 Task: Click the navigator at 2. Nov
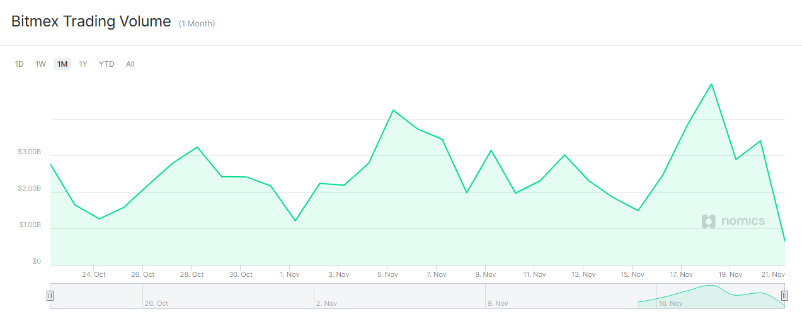tap(326, 303)
